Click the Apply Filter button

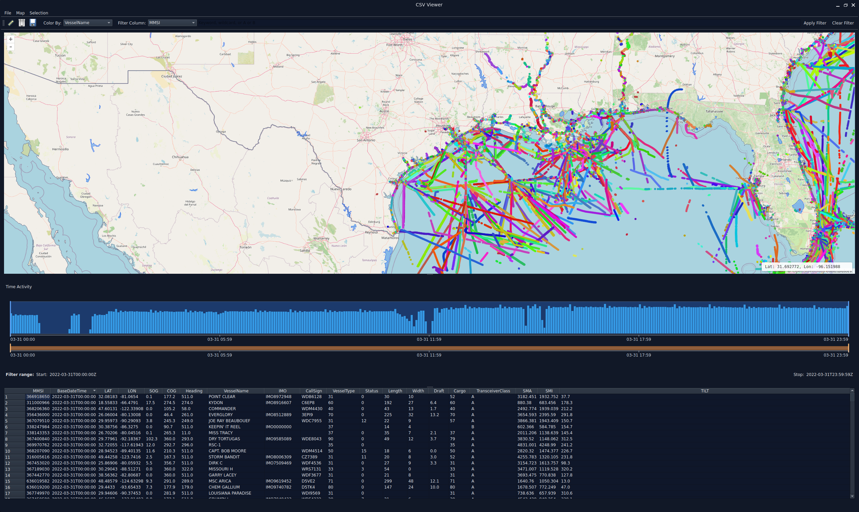814,23
